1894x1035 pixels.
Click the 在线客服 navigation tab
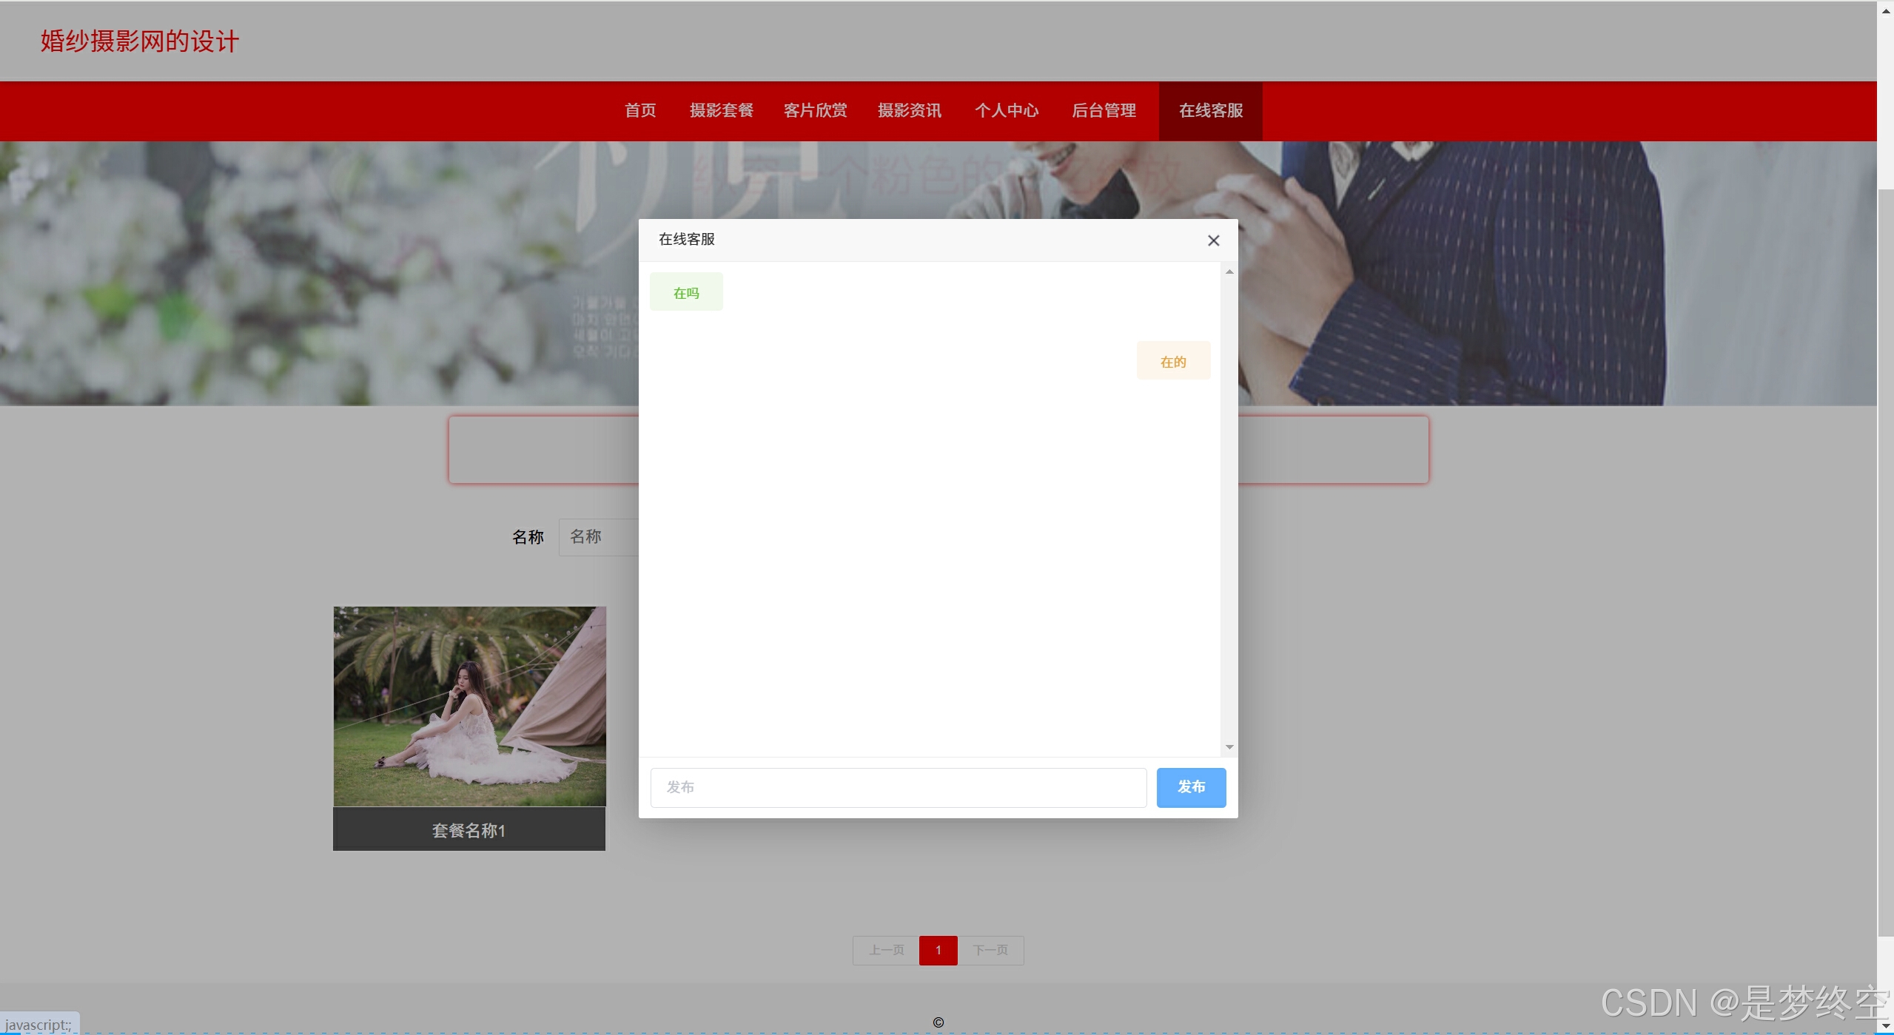(x=1210, y=111)
